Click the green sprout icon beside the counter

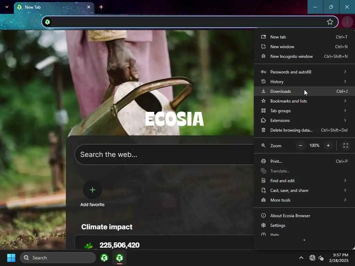[88, 246]
